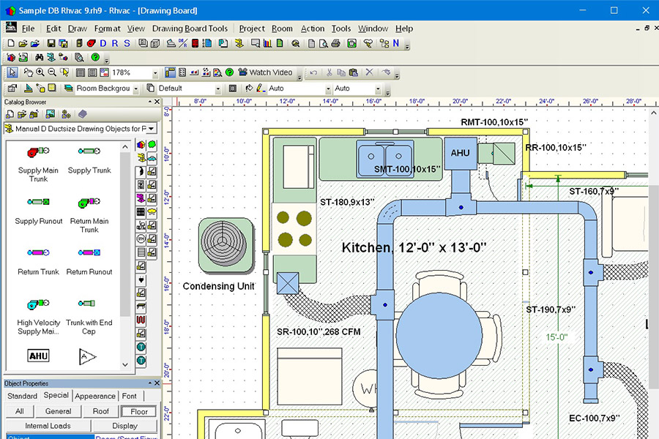Toggle the General filter button
Image resolution: width=659 pixels, height=439 pixels.
tap(58, 411)
